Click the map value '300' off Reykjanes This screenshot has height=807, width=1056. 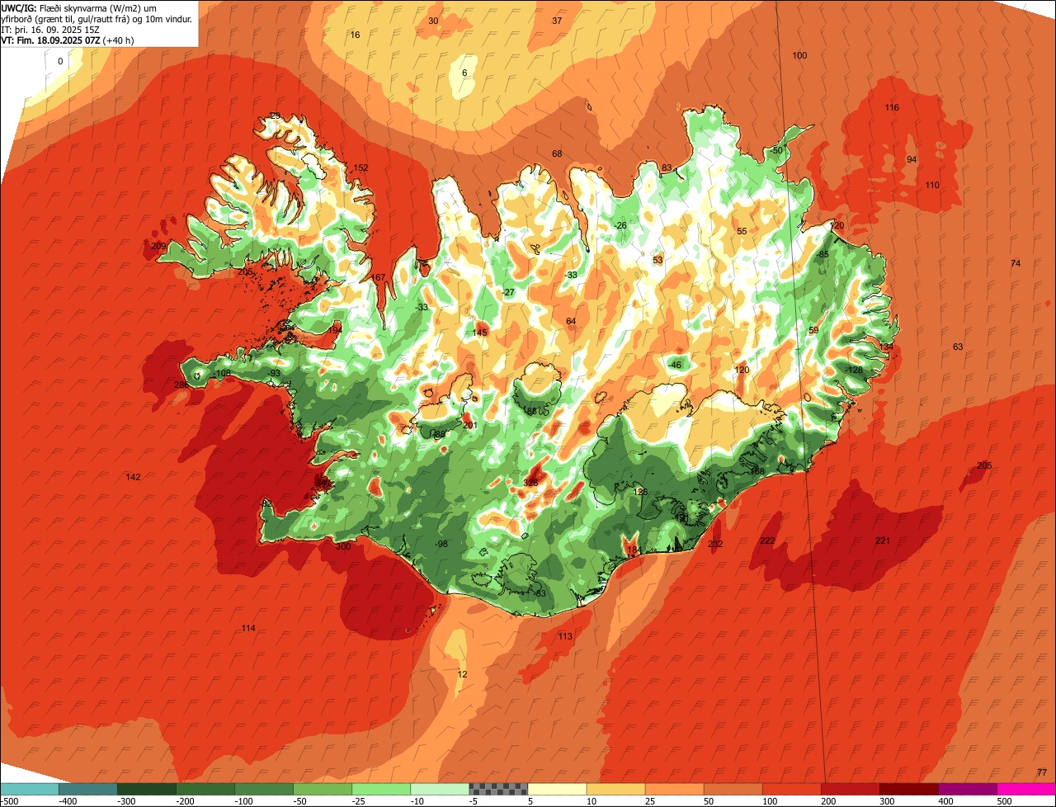(343, 546)
